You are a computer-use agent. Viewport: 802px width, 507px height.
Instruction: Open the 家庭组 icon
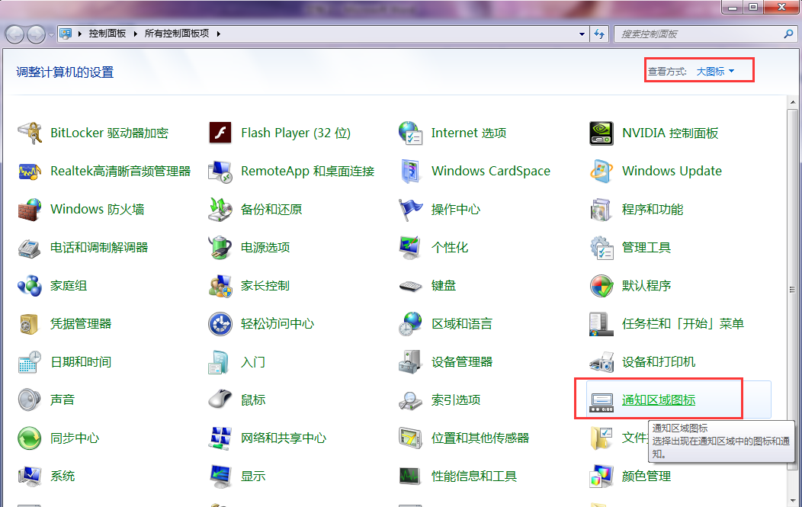click(30, 285)
